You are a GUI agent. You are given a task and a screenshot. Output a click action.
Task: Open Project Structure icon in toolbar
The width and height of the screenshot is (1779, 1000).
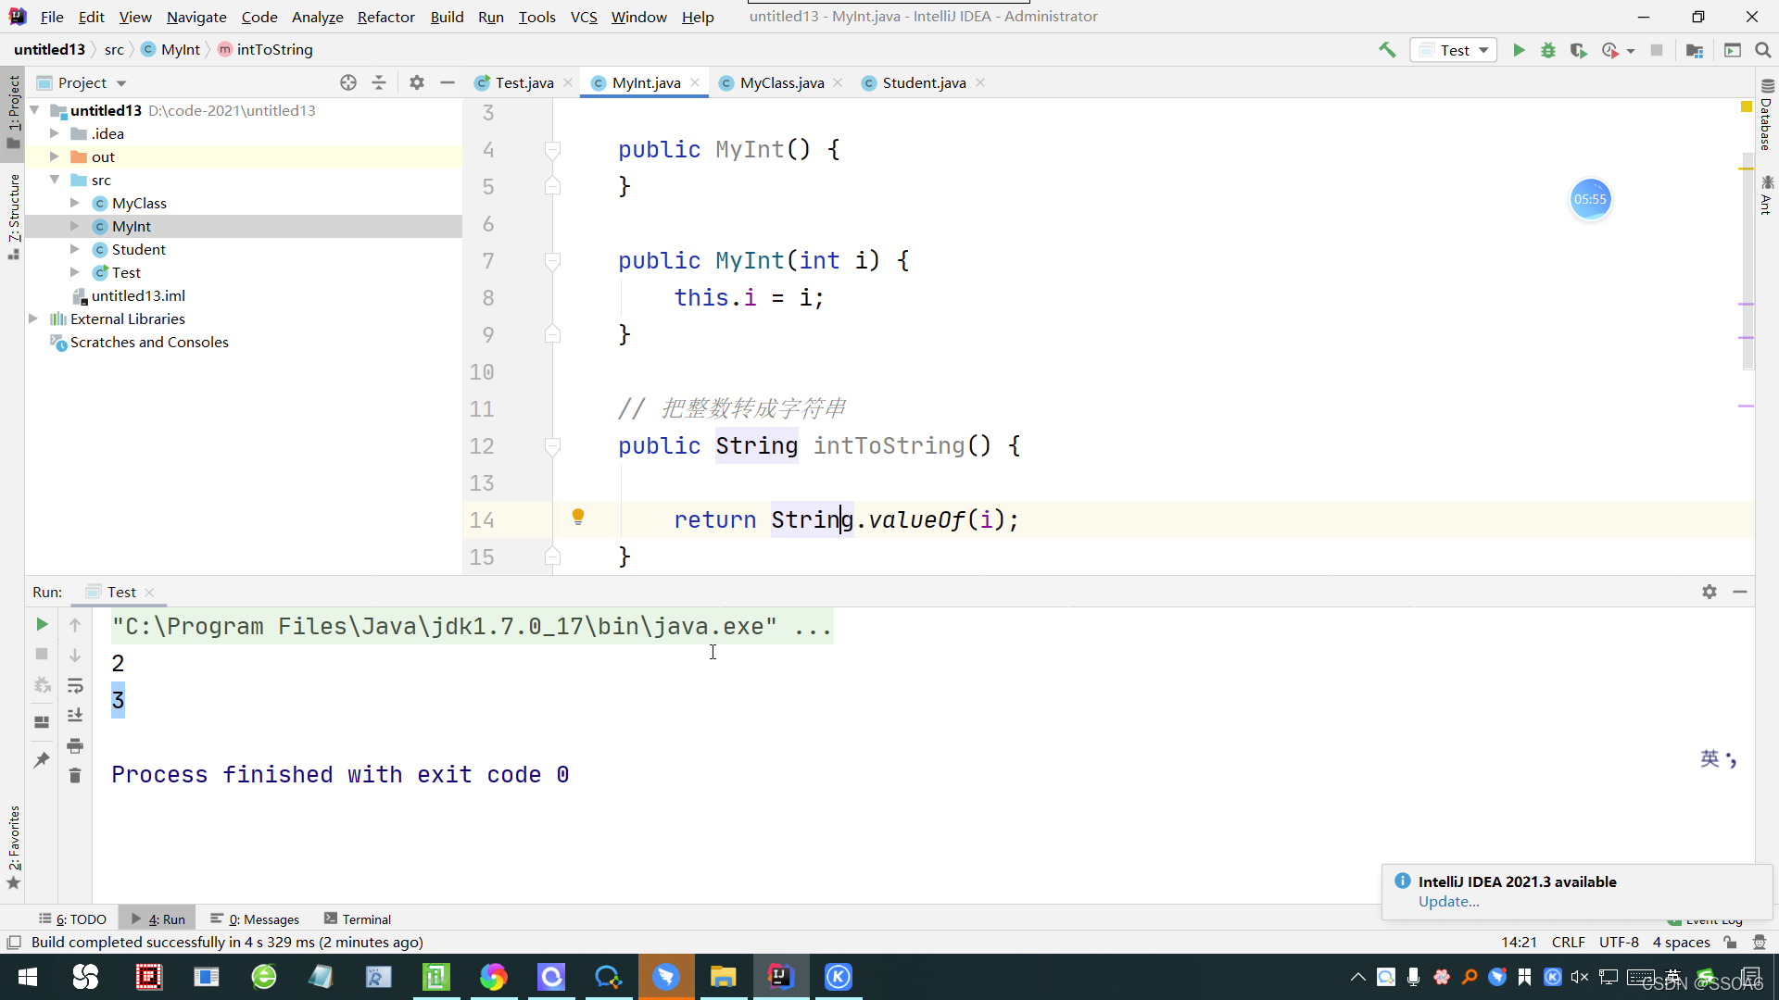click(1695, 50)
